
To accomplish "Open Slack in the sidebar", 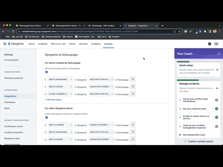I will coord(7,108).
